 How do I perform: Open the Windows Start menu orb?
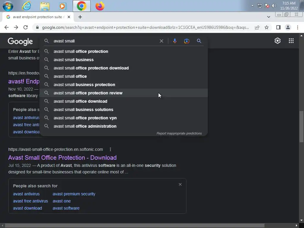[8, 6]
